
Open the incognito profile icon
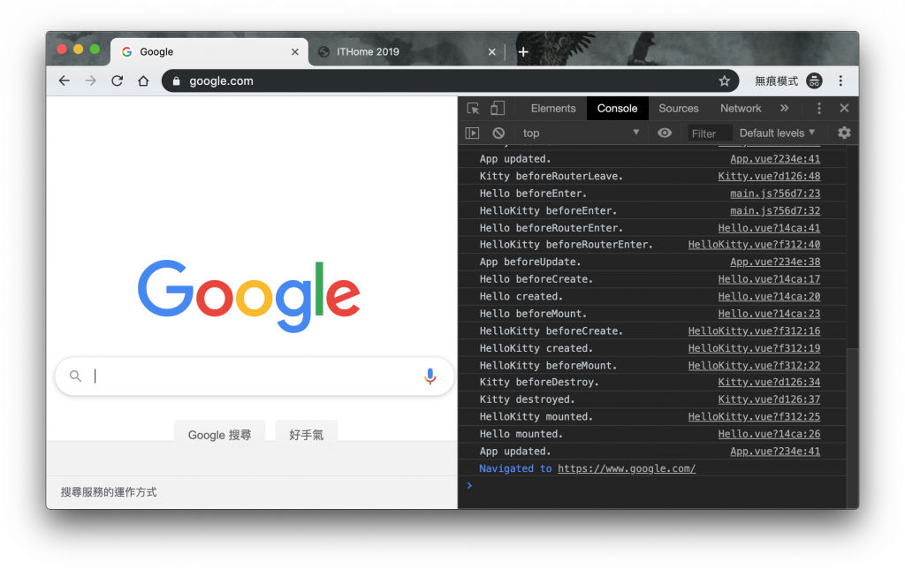pyautogui.click(x=814, y=80)
